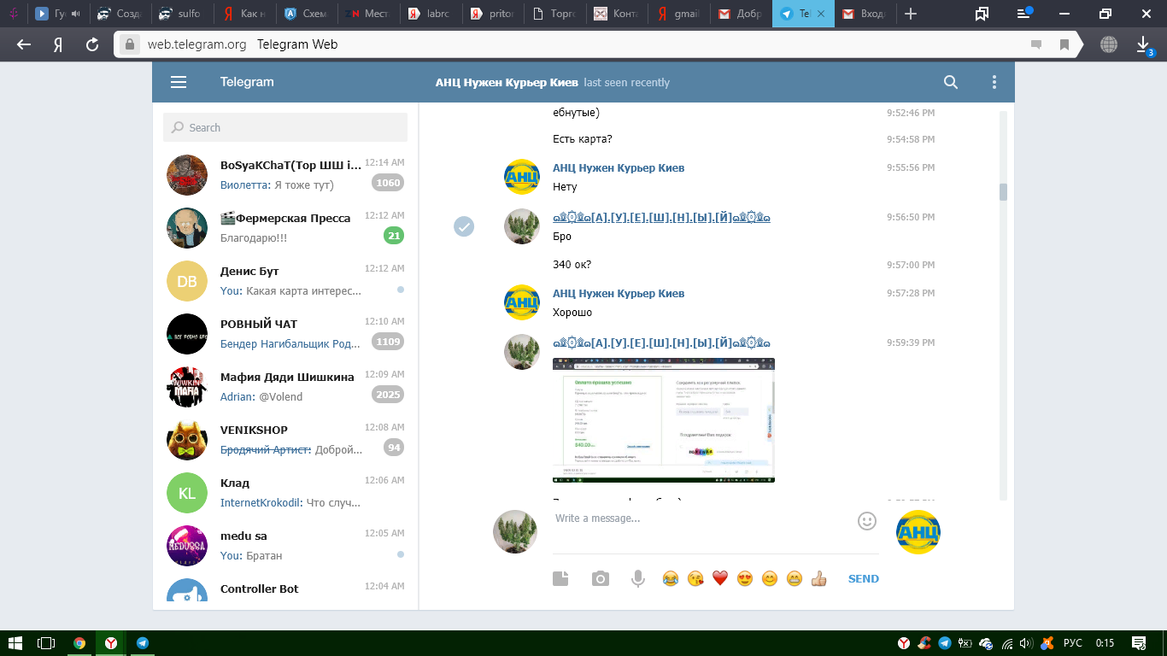Open the payment screenshot image in chat
1167x656 pixels.
coord(664,420)
